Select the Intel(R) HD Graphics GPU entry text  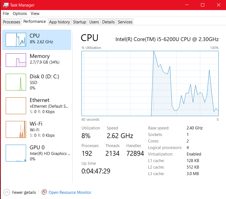50,154
